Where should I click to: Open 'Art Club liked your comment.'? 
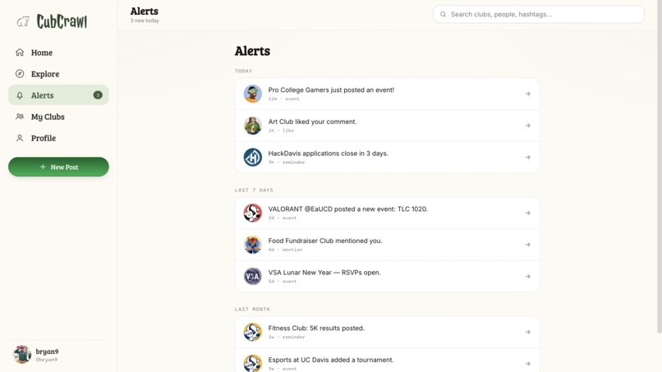[387, 126]
